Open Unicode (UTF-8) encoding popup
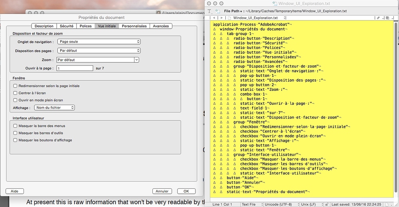399x207 pixels. coord(282,204)
